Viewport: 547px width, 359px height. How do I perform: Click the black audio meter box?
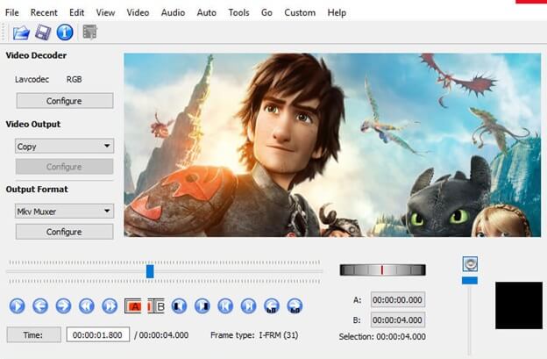coord(519,305)
